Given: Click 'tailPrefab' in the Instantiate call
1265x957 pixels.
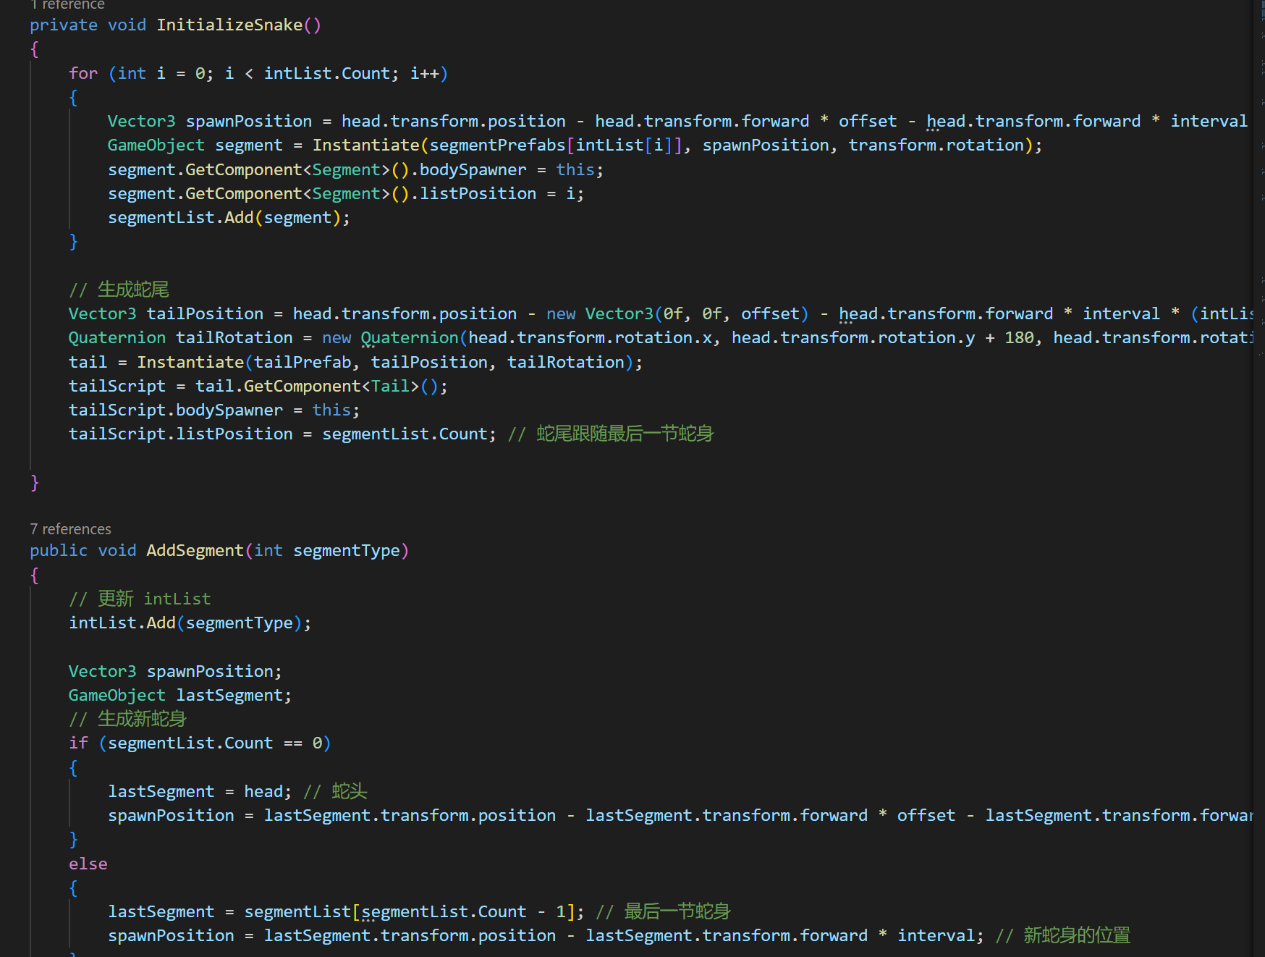Looking at the screenshot, I should point(302,362).
